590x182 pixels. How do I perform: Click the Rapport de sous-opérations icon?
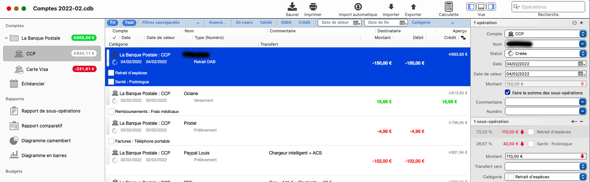[x=14, y=111]
